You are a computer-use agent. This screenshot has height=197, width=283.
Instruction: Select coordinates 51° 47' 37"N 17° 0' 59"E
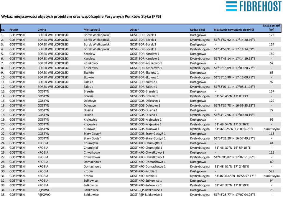232,185
